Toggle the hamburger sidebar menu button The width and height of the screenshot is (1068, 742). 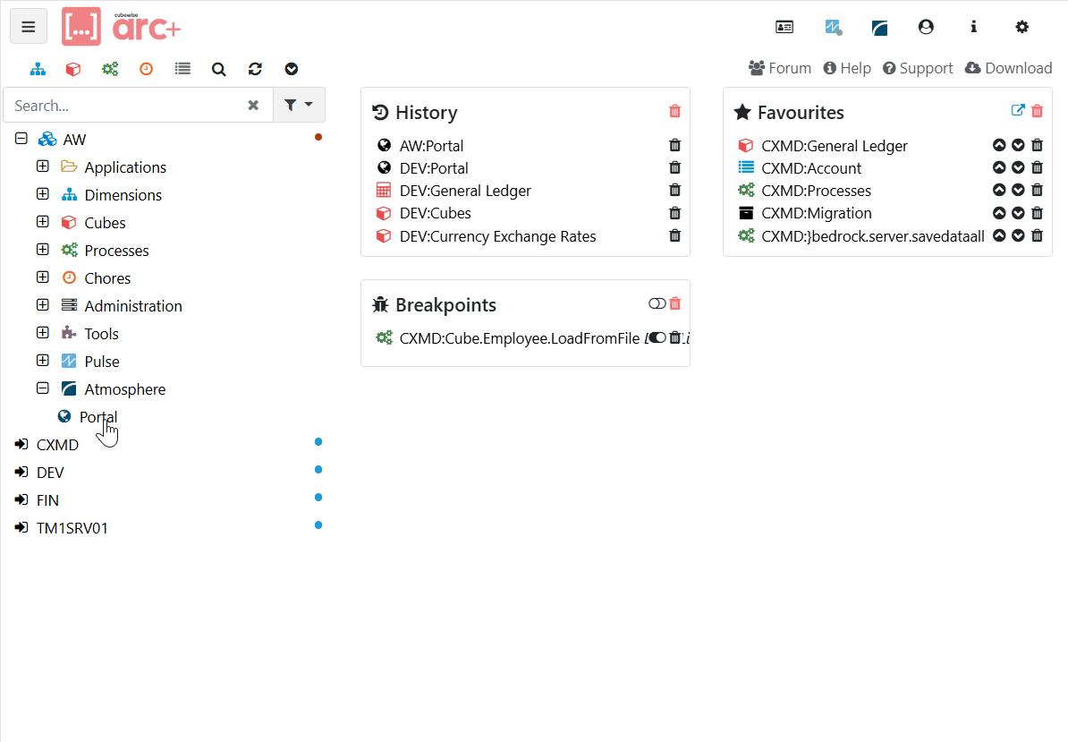[x=29, y=27]
